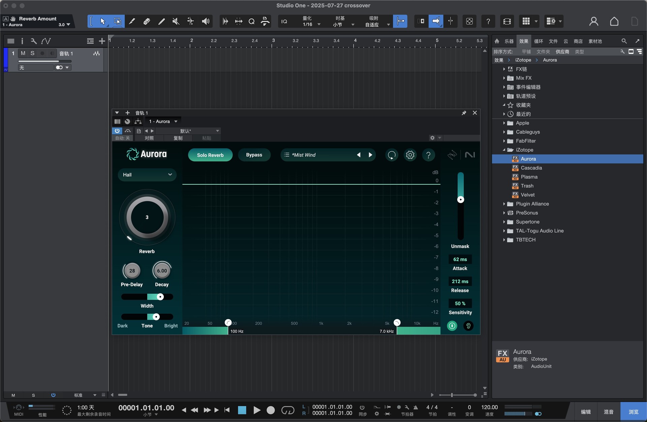This screenshot has width=647, height=422.
Task: Click the Attack 62 ms value field
Action: pos(460,259)
